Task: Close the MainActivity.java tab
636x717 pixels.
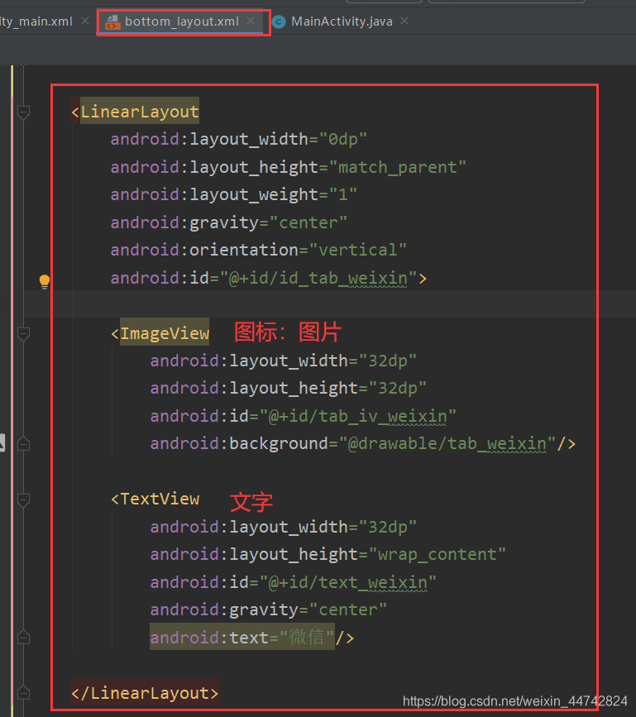Action: click(404, 21)
